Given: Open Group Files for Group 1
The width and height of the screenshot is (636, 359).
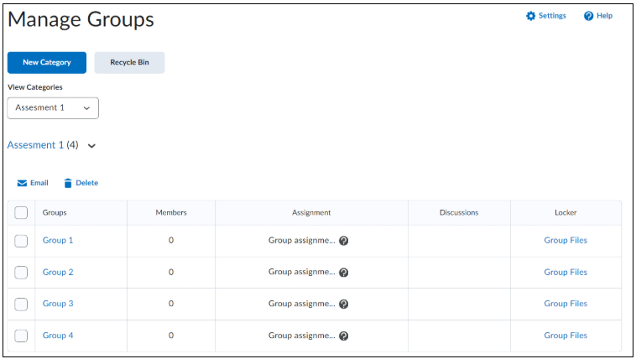Looking at the screenshot, I should [x=566, y=240].
